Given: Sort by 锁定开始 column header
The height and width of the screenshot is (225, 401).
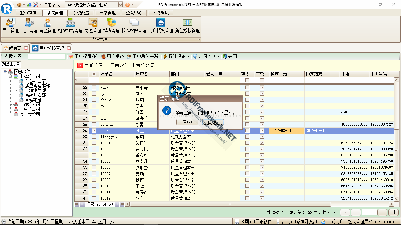Looking at the screenshot, I should coord(287,74).
